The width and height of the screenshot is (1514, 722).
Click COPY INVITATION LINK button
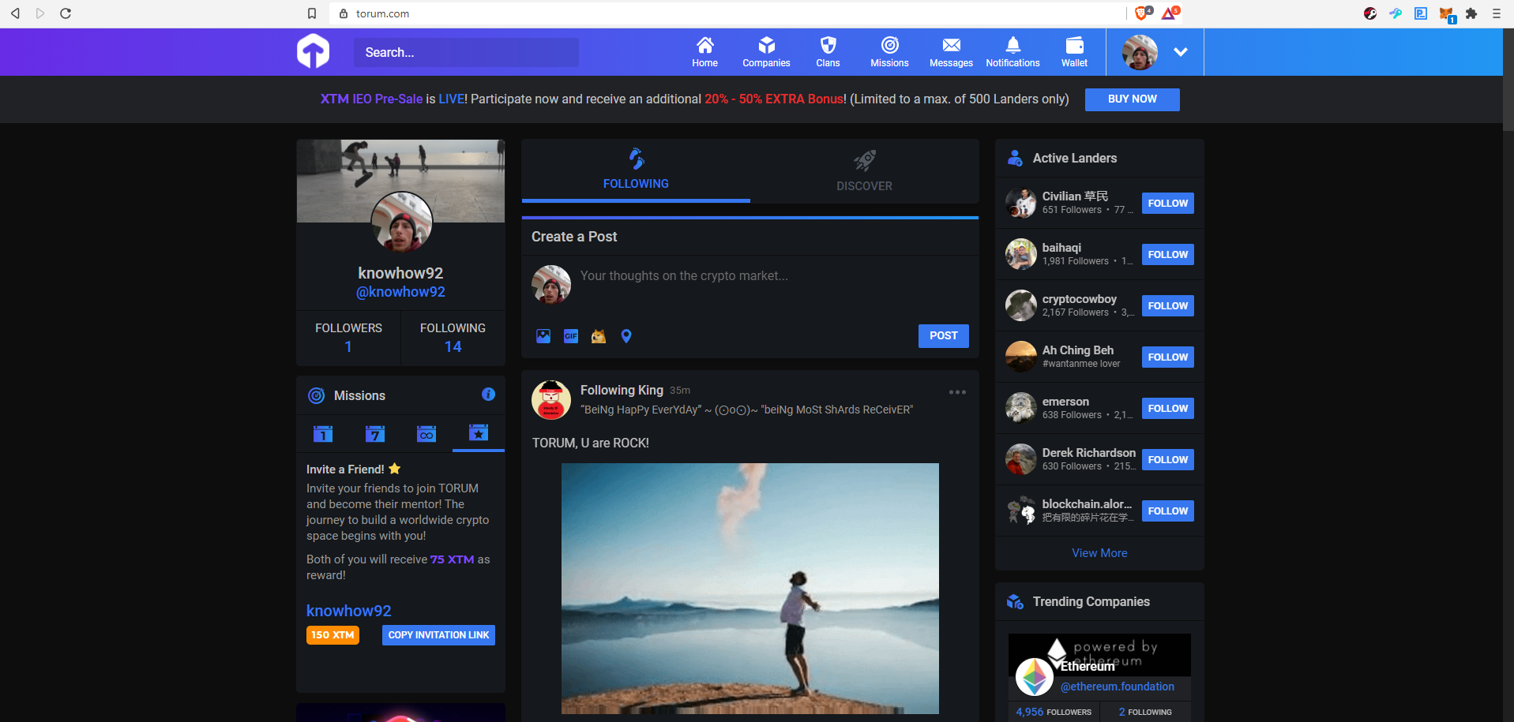coord(438,635)
